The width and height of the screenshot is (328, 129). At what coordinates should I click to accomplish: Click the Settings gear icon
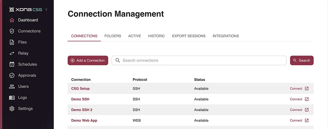(12, 109)
